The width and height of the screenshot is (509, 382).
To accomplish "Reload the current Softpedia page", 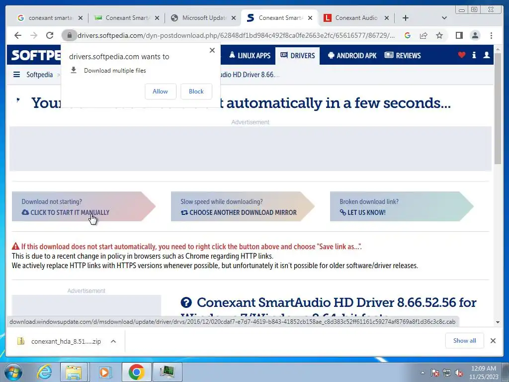I will click(50, 35).
